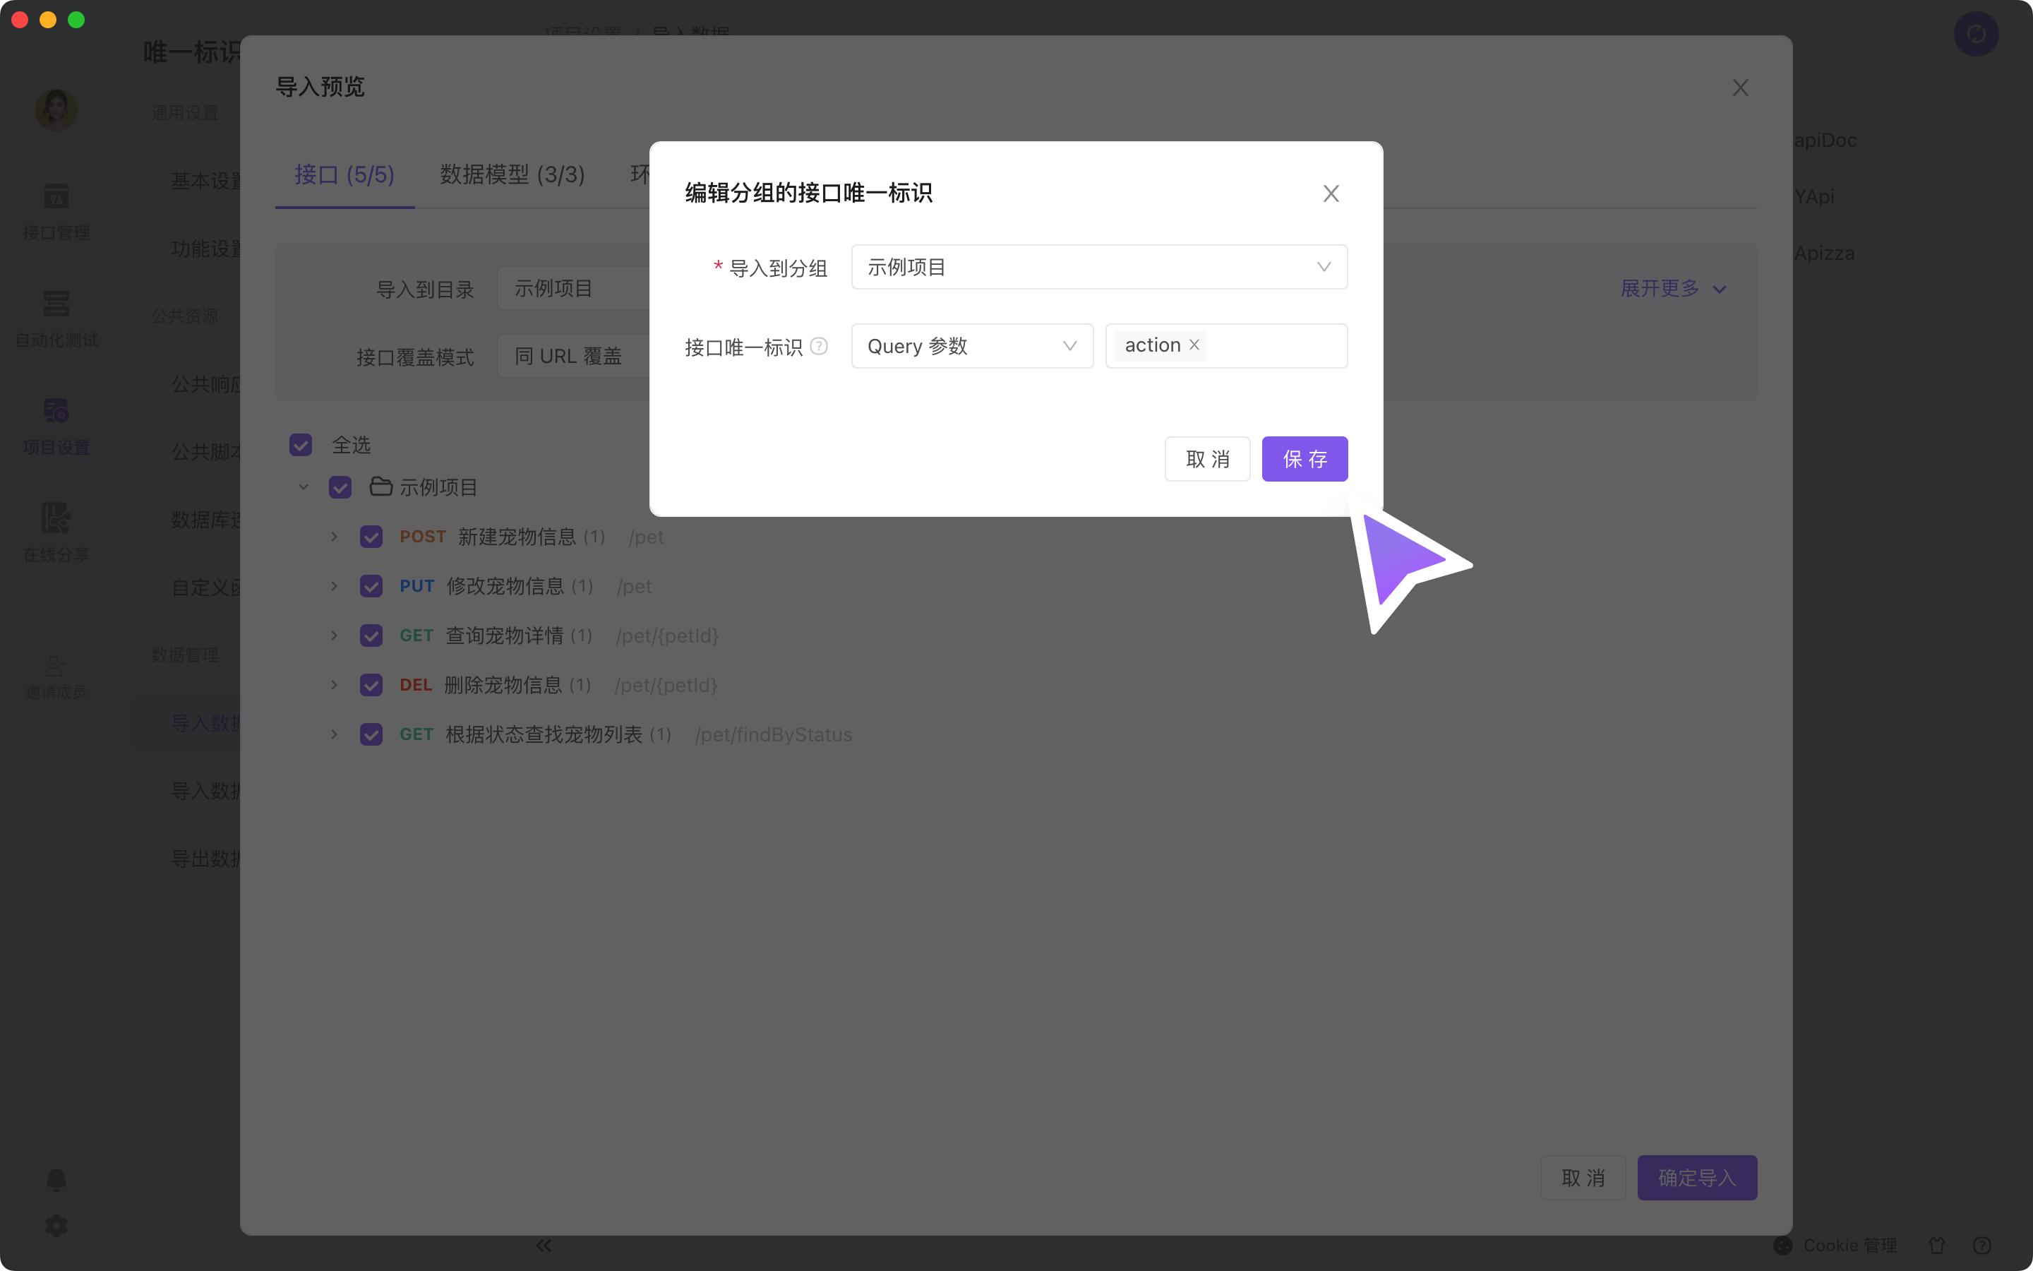Screen dimensions: 2033x1271
Task: Click the help question mark next to 接口唯一标识
Action: (819, 346)
